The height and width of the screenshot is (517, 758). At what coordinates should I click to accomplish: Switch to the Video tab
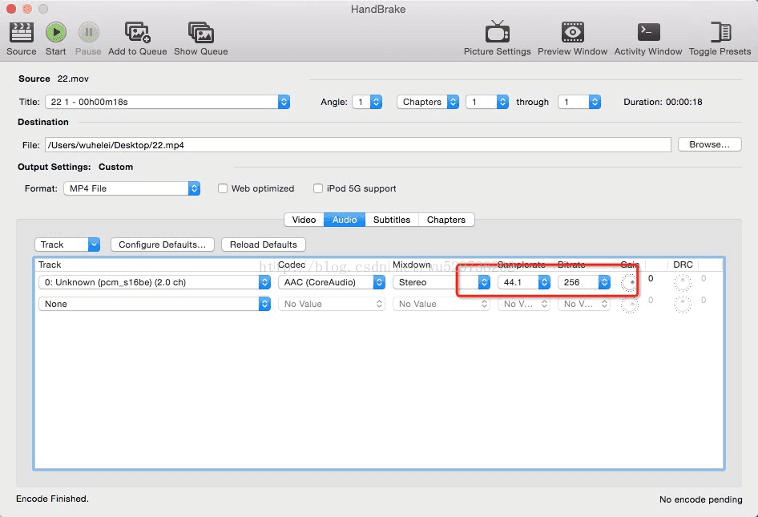click(x=304, y=220)
